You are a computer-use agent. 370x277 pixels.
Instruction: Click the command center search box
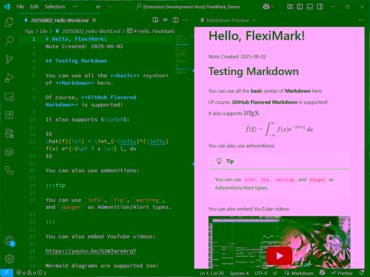point(188,7)
